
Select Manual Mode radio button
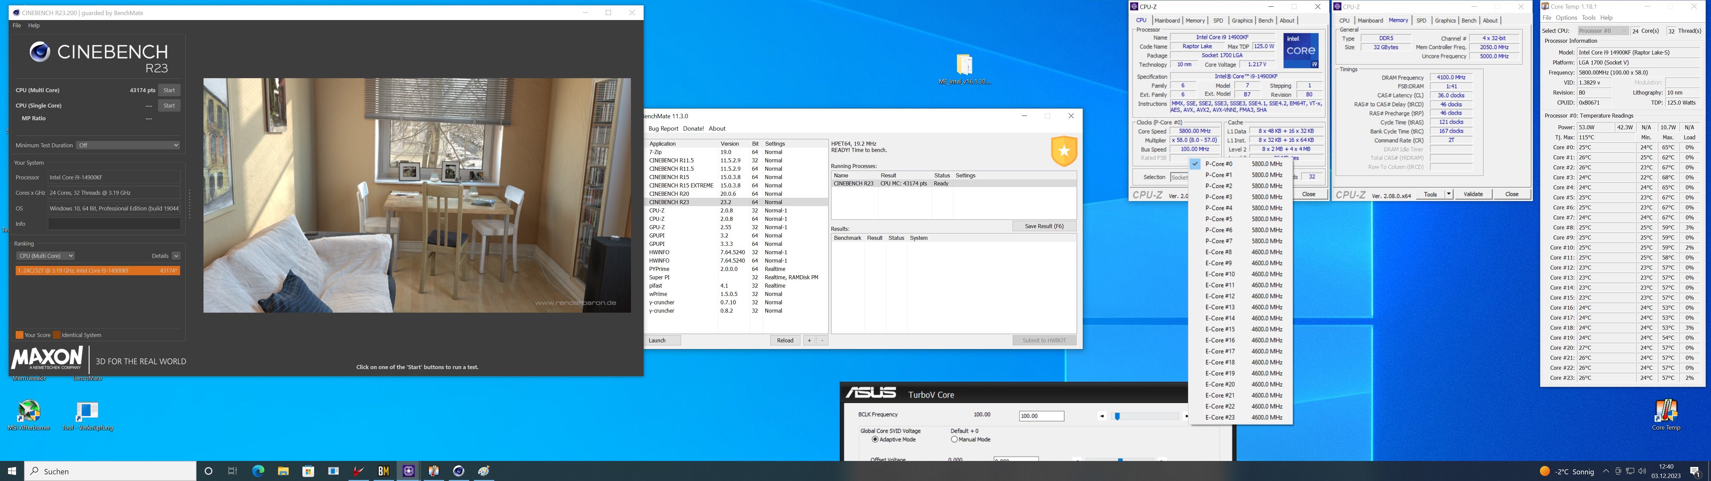[954, 439]
